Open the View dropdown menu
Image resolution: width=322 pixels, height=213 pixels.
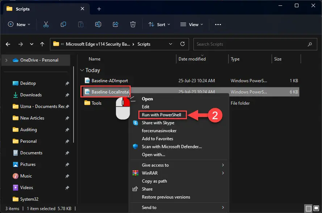point(192,24)
